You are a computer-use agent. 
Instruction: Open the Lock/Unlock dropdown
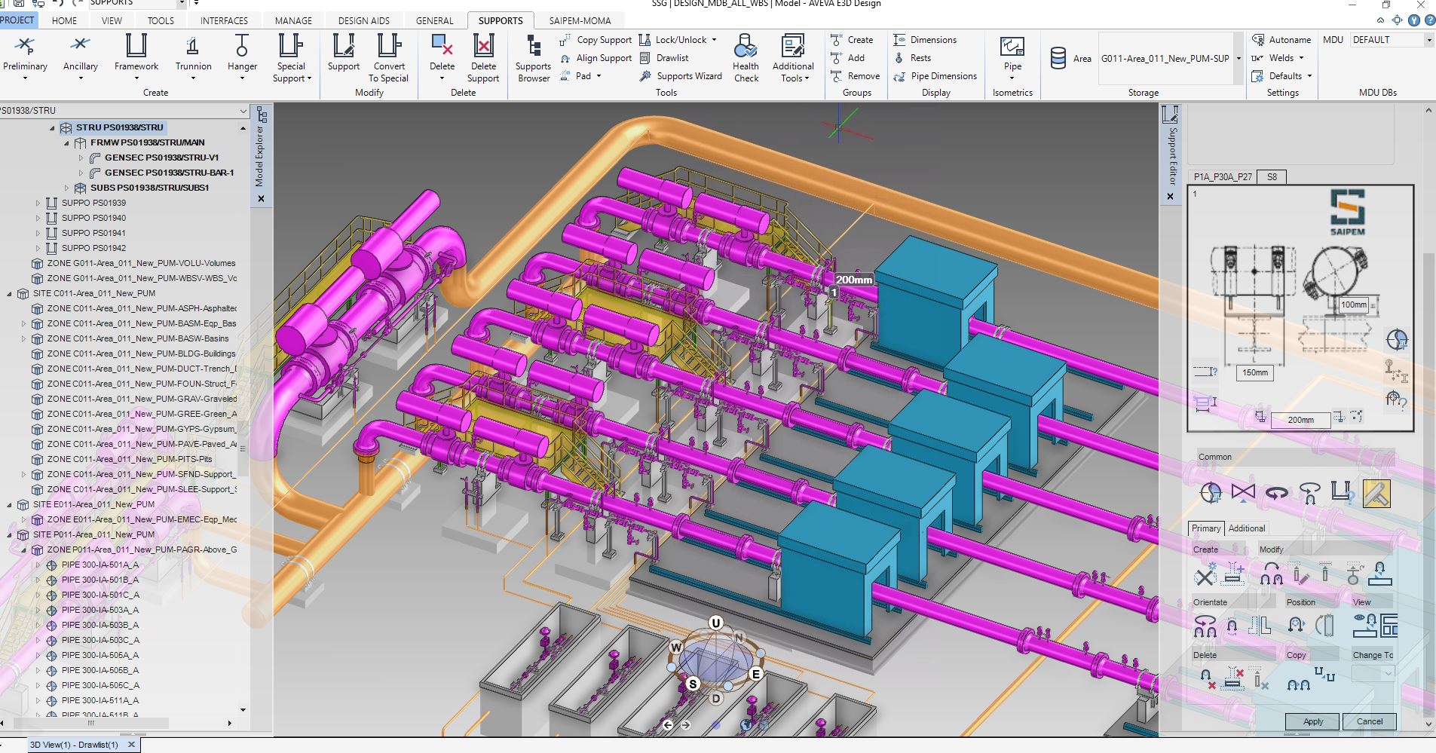click(x=714, y=40)
